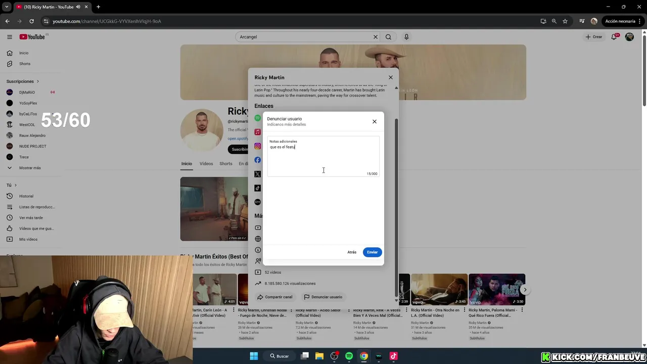Open a new browser tab
Image resolution: width=647 pixels, height=364 pixels.
coord(98,7)
